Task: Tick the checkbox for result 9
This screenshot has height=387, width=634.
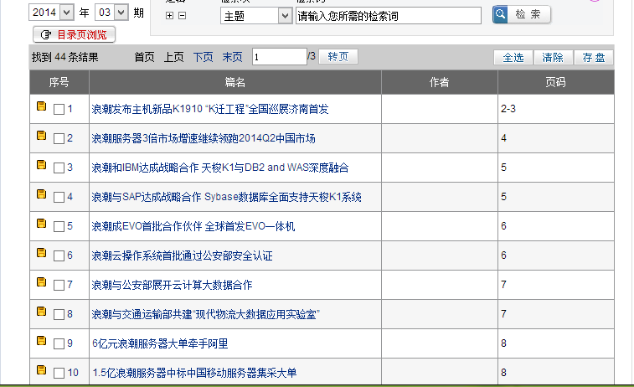Action: pos(59,343)
